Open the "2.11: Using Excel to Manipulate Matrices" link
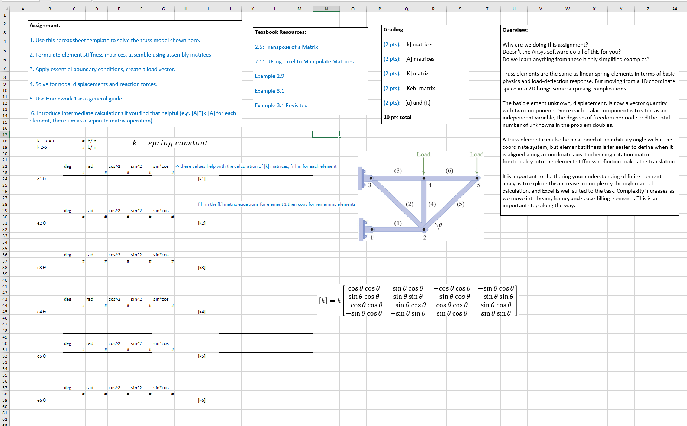The width and height of the screenshot is (687, 426). (x=304, y=61)
